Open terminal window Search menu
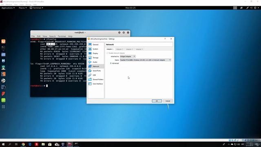The width and height of the screenshot is (261, 147). point(53,36)
